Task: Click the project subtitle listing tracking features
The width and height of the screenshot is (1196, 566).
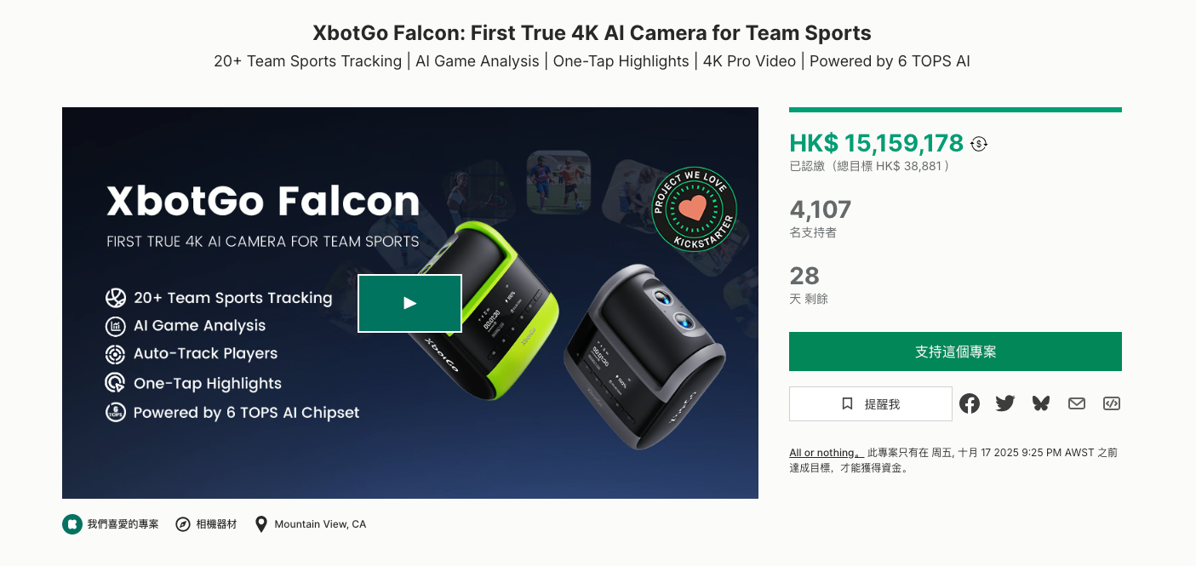Action: pyautogui.click(x=592, y=61)
